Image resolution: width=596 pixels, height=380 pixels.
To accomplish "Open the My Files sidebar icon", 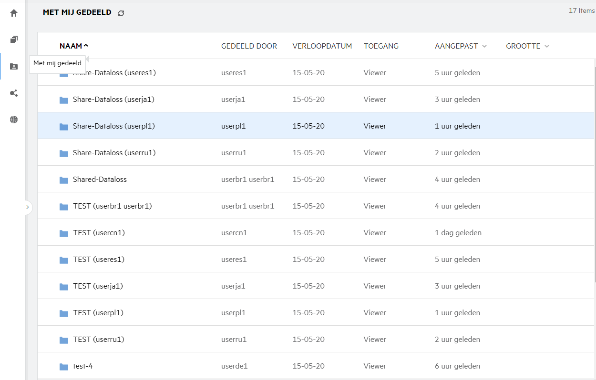I will (x=14, y=40).
